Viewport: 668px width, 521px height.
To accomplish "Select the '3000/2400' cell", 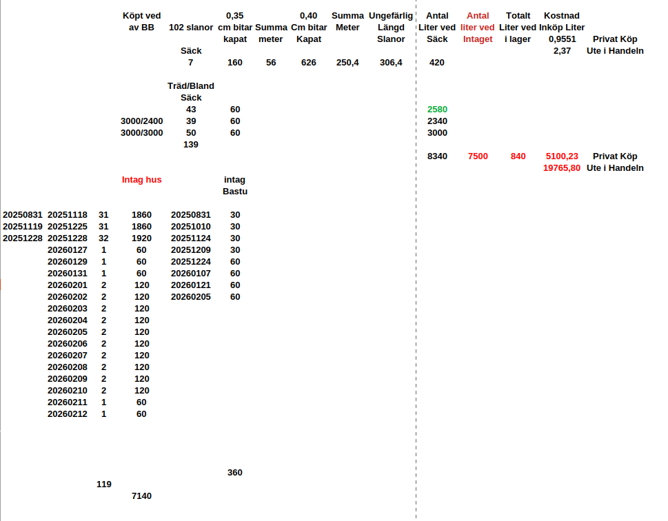I will click(141, 121).
